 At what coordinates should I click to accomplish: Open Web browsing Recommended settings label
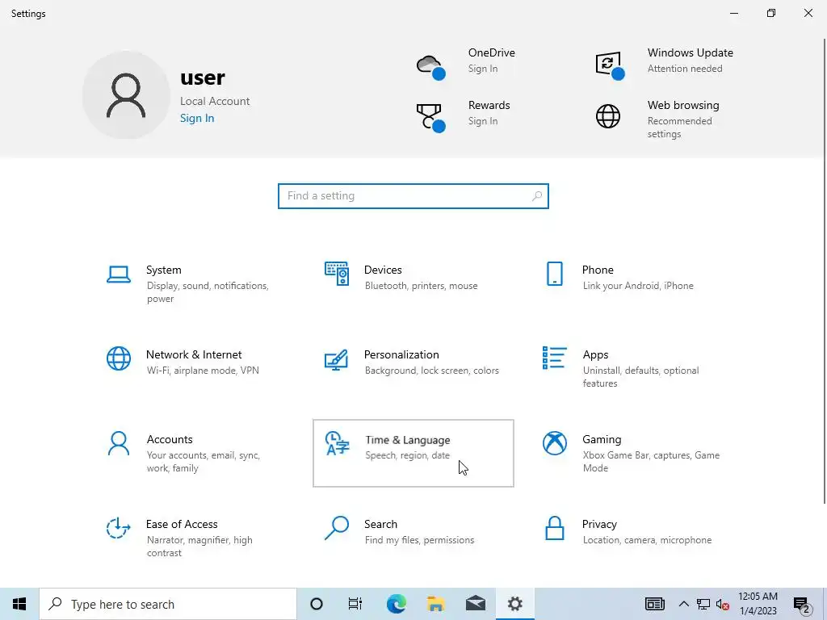click(x=679, y=128)
